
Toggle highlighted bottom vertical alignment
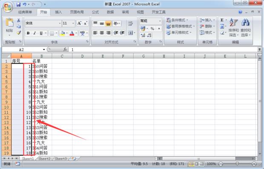108,23
